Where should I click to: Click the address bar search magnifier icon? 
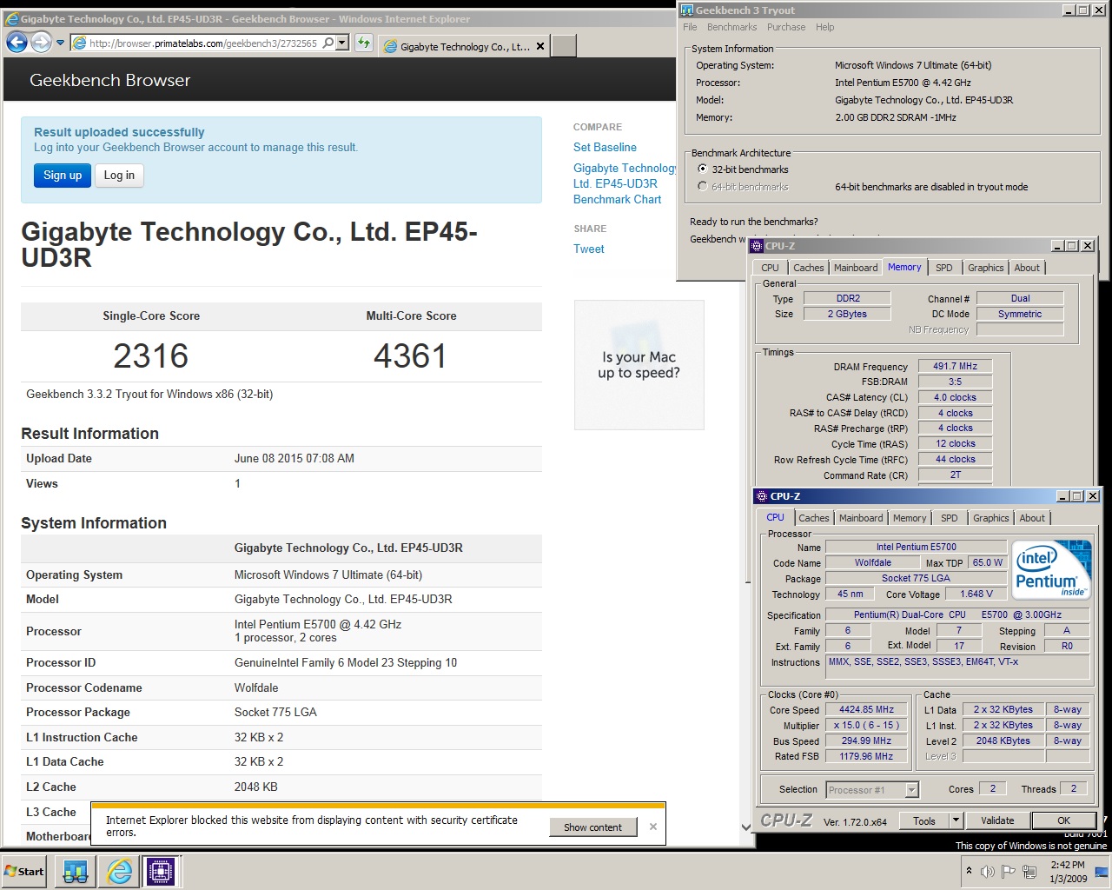[x=328, y=43]
